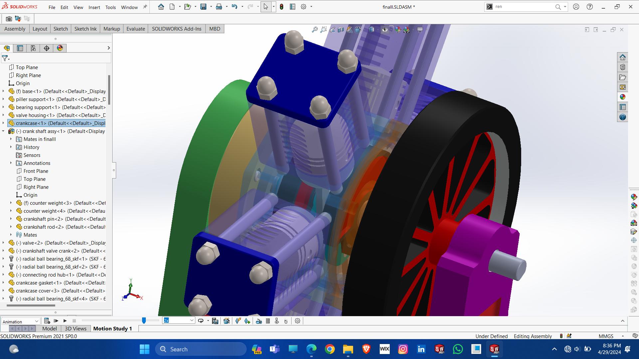Click Save Animation icon
Image resolution: width=639 pixels, height=359 pixels.
[x=215, y=321]
